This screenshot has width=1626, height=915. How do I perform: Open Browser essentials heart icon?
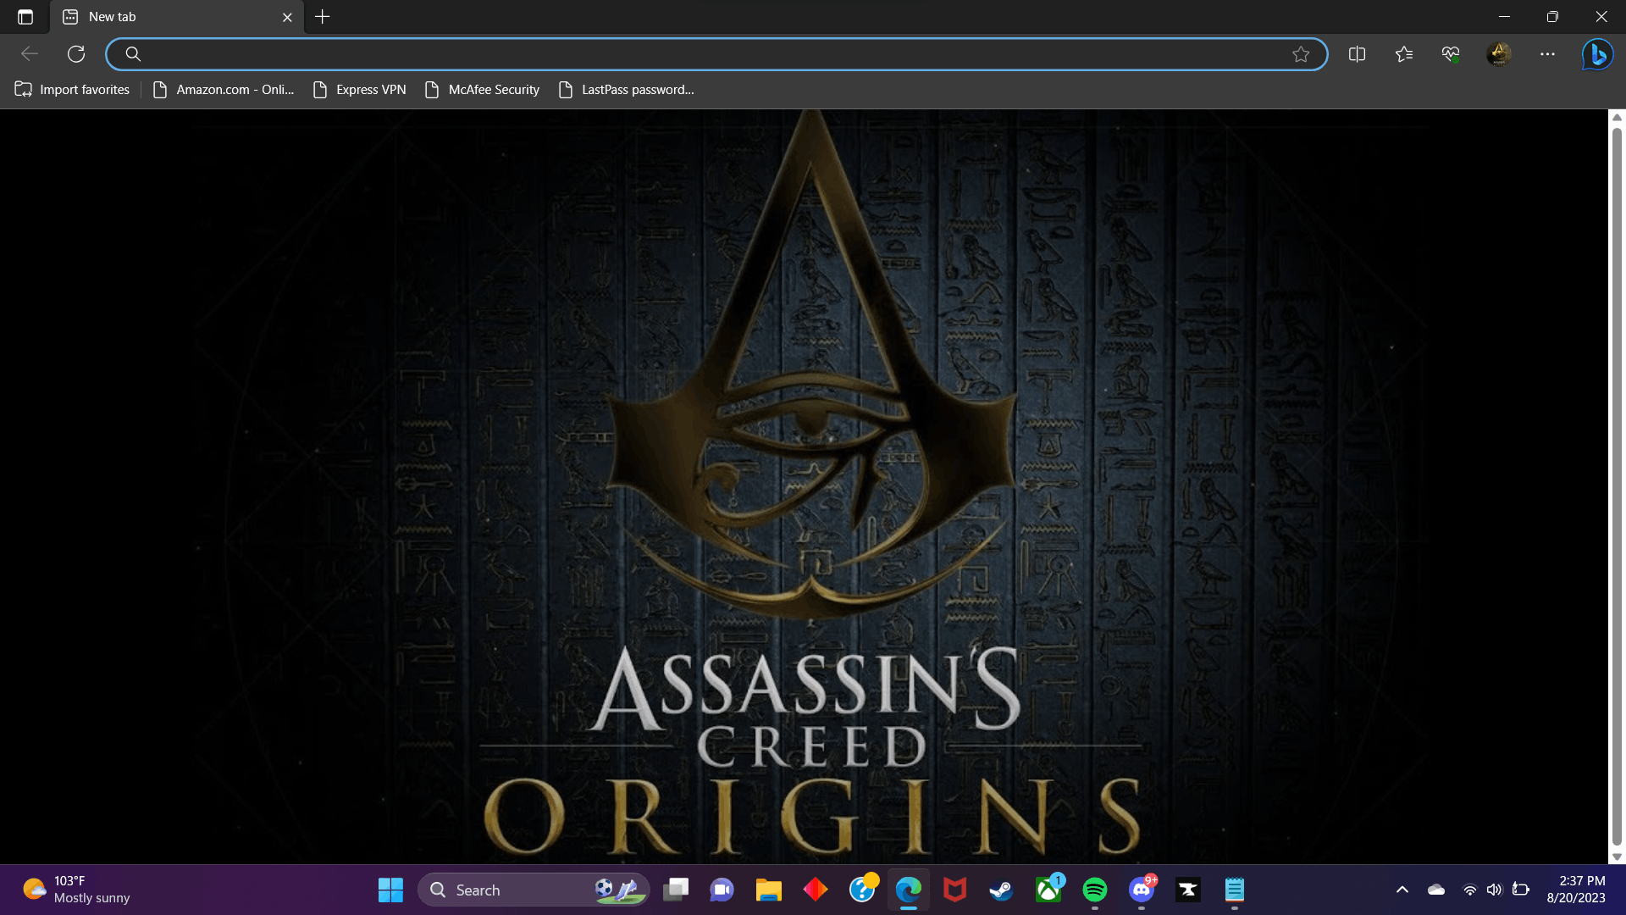coord(1451,54)
